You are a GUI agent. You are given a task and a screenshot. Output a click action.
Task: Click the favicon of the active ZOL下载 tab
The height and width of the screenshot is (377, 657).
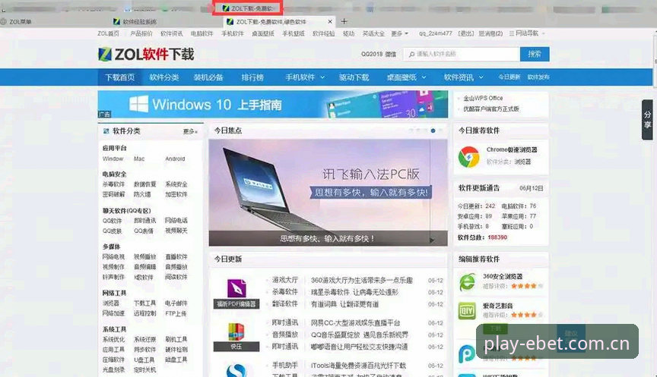[230, 21]
